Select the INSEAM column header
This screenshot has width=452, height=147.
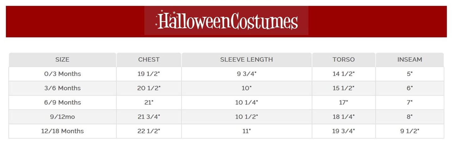pyautogui.click(x=410, y=59)
